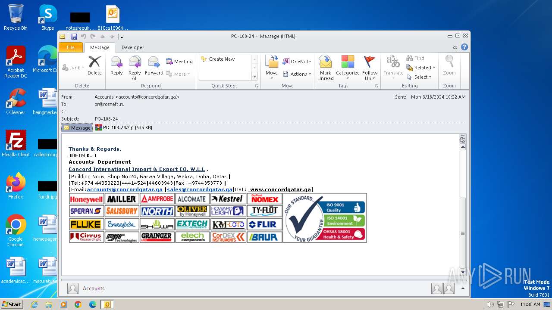The image size is (552, 310).
Task: Click the Honeywell logo in signature
Action: pos(86,199)
